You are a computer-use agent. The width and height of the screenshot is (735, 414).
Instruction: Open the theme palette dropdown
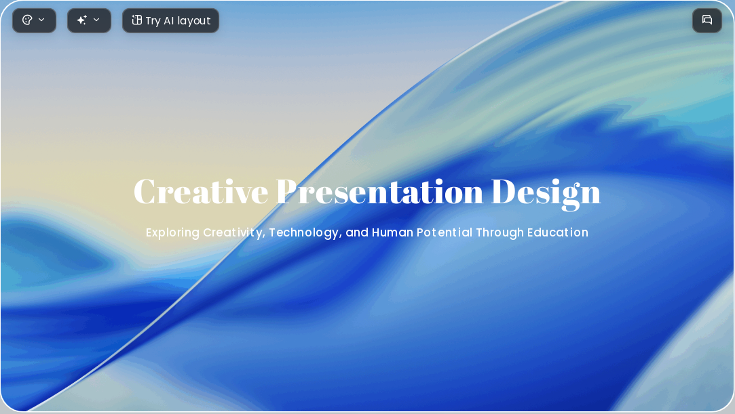coord(34,20)
